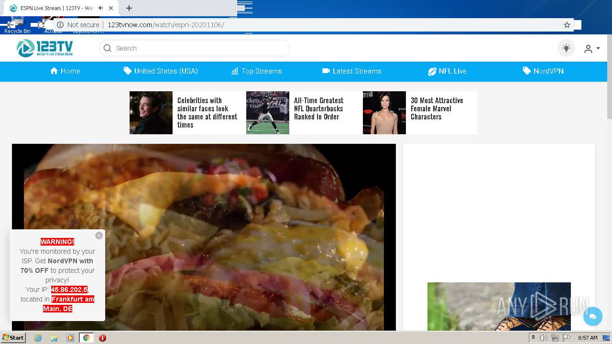Viewport: 612px width, 344px height.
Task: Click the ESPN video player
Action: coord(204,237)
